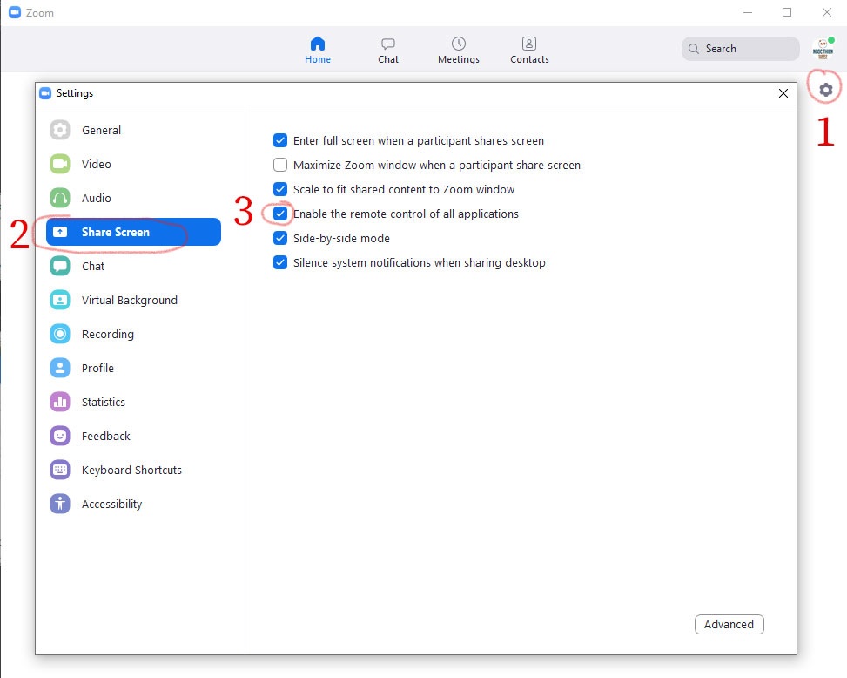Toggle Silence system notifications when sharing desktop

coord(280,262)
